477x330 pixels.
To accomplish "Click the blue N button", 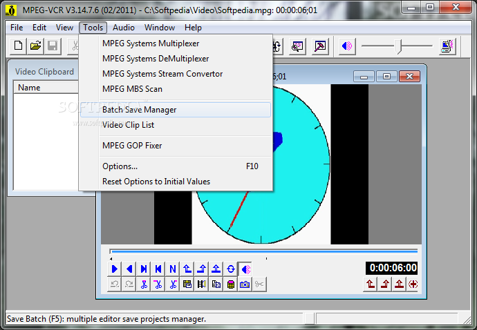I will (173, 269).
